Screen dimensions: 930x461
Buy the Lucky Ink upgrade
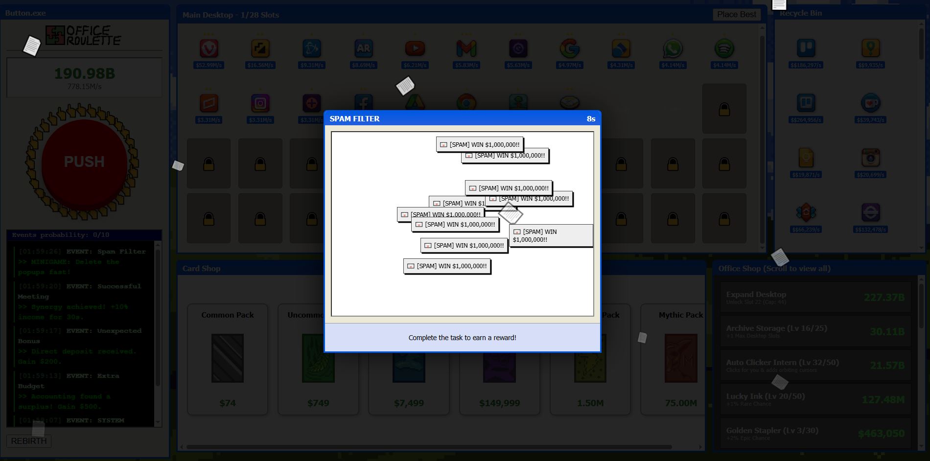pyautogui.click(x=815, y=399)
